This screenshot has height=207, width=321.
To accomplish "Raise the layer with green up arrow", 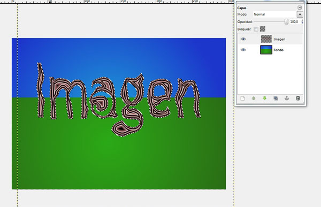I will click(x=254, y=98).
